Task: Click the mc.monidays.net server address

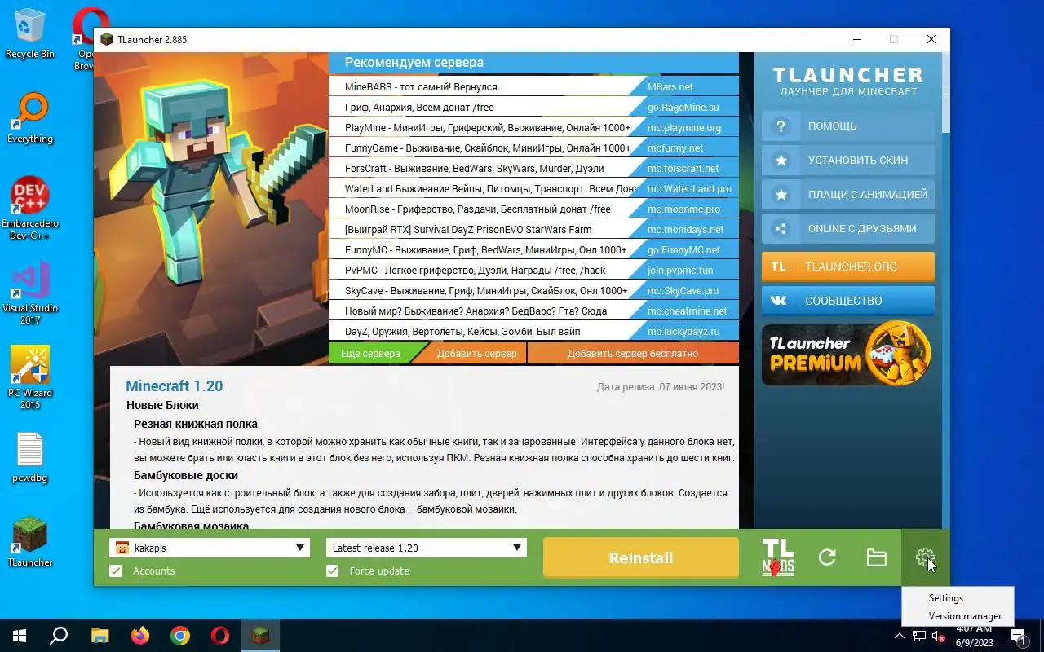Action: tap(686, 229)
